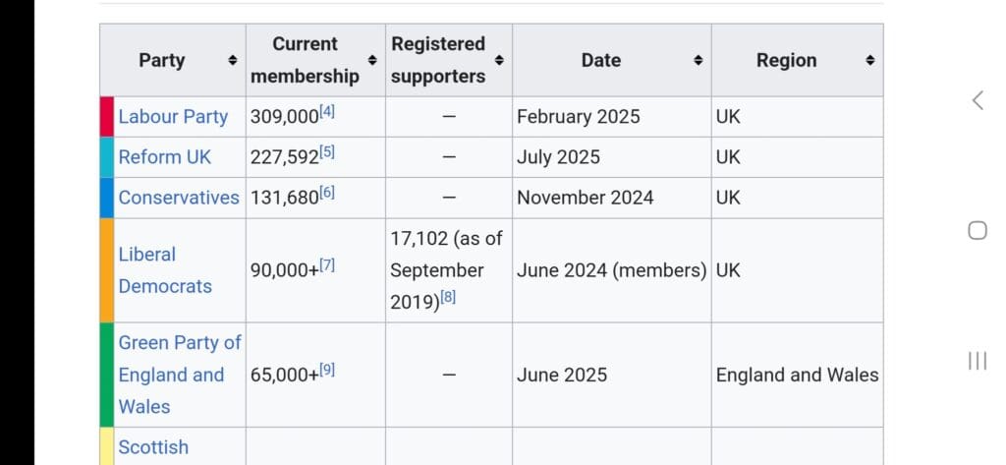Select the June 2025 date cell
This screenshot has height=465, width=1006.
[562, 375]
